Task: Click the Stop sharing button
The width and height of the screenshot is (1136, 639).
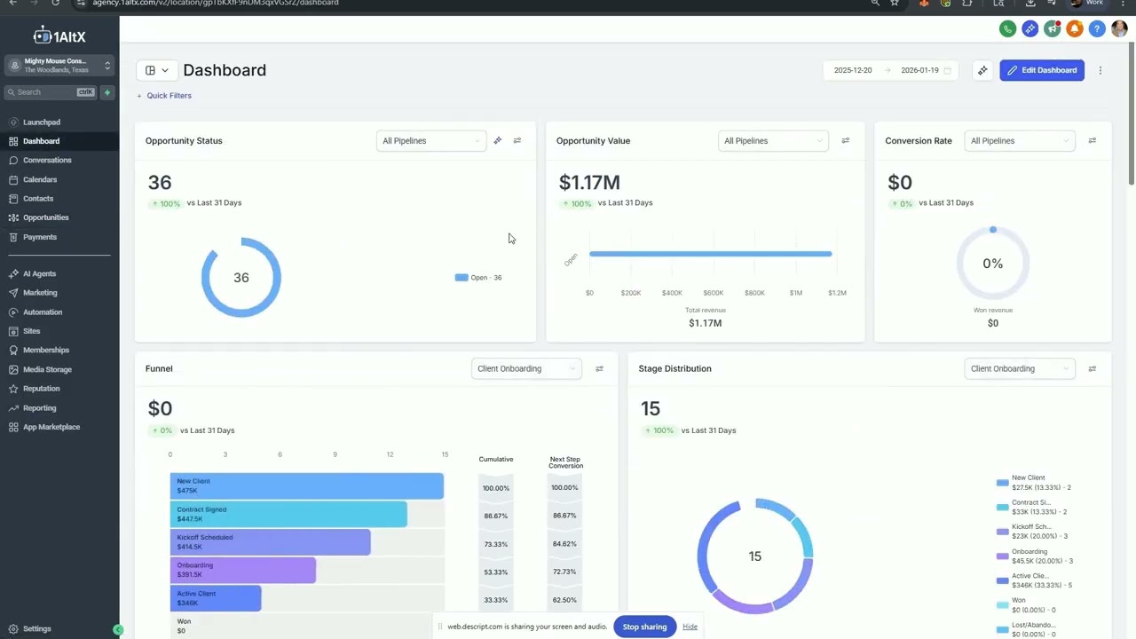Action: point(644,627)
